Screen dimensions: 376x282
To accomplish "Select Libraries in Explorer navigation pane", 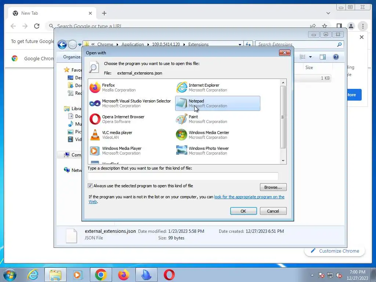I will click(x=72, y=109).
